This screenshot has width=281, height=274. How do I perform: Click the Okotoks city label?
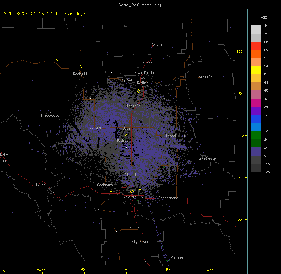click(x=134, y=228)
